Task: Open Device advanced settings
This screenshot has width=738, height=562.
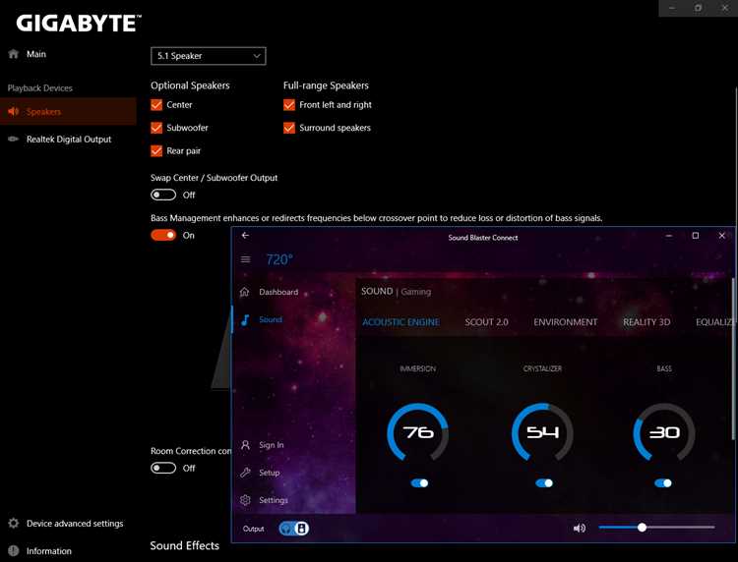Action: click(x=75, y=524)
